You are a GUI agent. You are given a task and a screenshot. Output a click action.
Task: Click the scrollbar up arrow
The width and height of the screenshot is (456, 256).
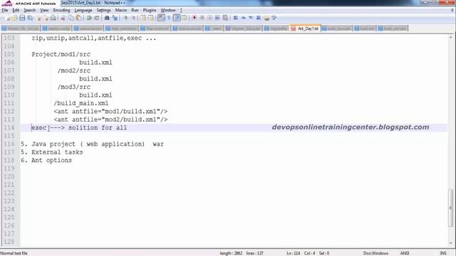point(450,37)
